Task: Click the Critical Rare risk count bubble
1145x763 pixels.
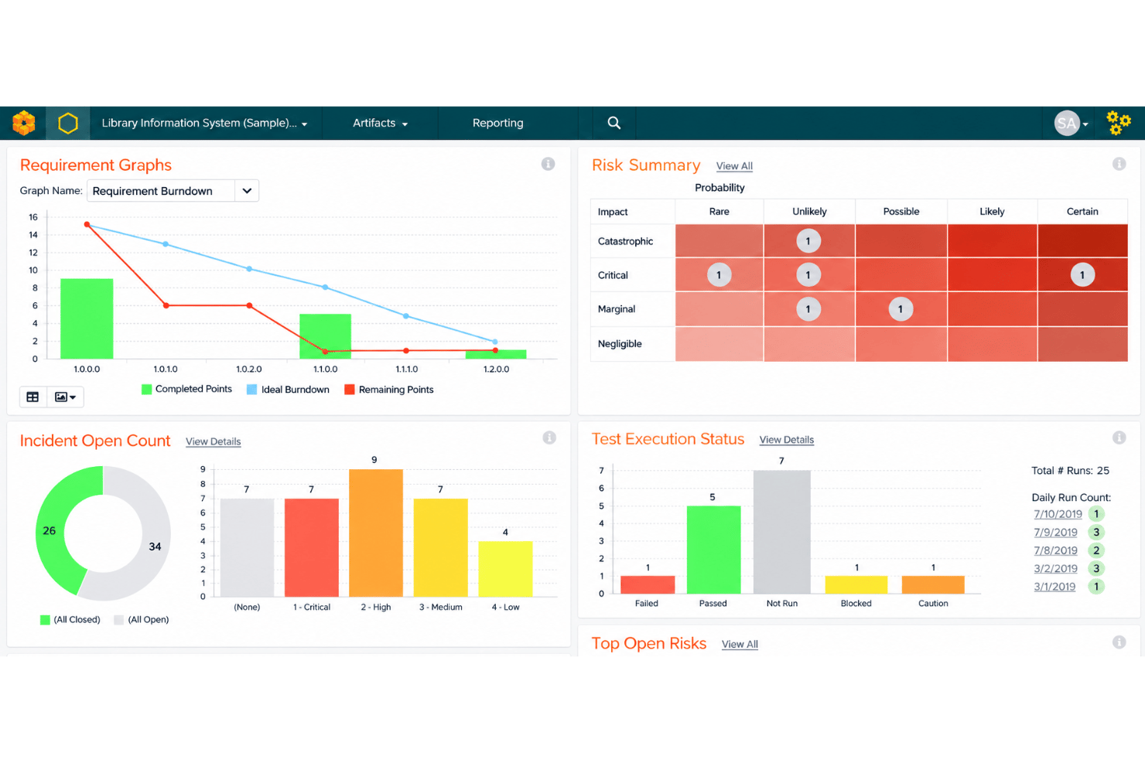Action: pos(719,275)
